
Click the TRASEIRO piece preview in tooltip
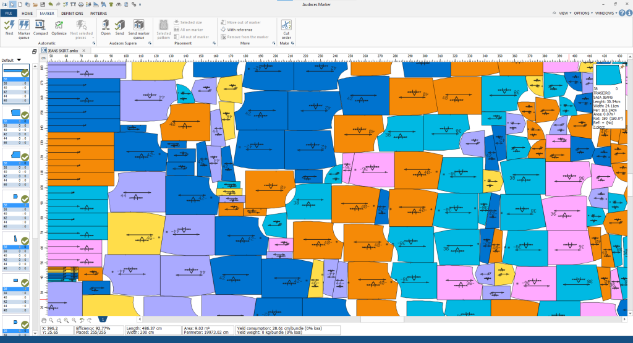(608, 75)
